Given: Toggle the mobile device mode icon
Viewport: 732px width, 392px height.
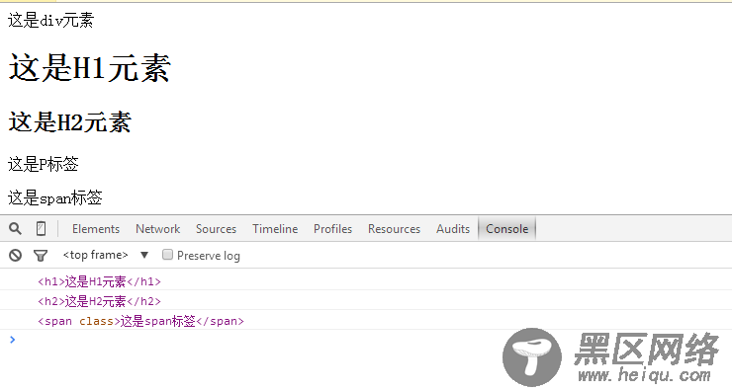Looking at the screenshot, I should pos(41,228).
